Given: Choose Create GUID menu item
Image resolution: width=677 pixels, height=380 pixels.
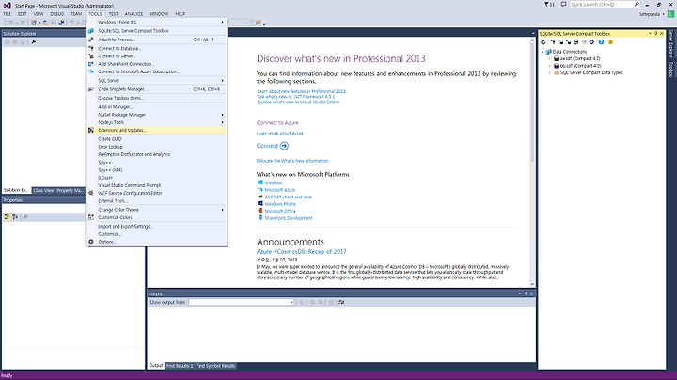Looking at the screenshot, I should tap(157, 139).
